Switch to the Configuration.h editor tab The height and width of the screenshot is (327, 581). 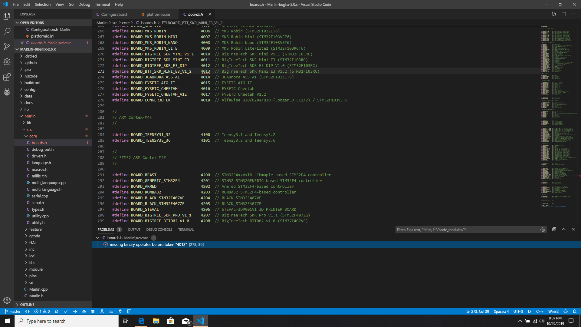(114, 14)
